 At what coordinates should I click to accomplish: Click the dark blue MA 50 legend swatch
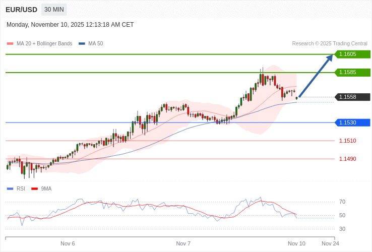pos(82,44)
